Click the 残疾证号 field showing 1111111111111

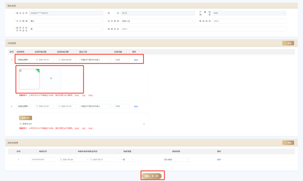point(43,160)
